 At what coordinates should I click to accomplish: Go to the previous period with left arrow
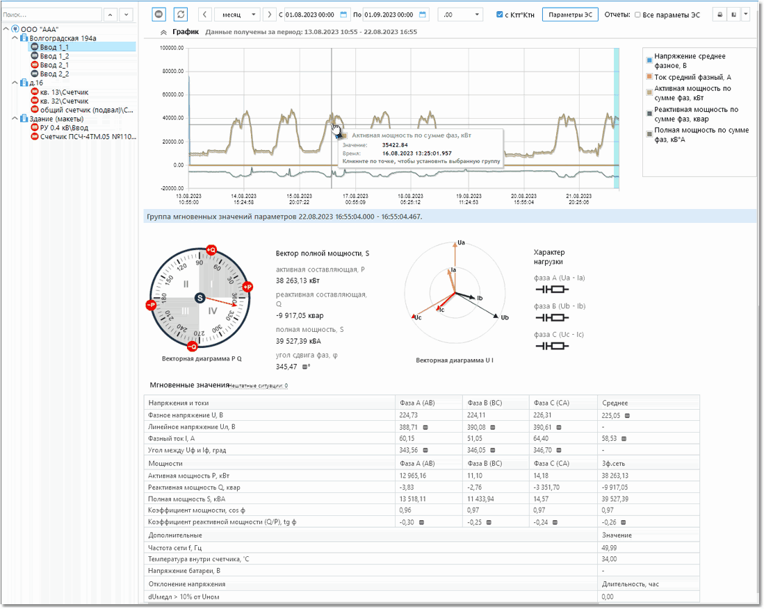204,15
